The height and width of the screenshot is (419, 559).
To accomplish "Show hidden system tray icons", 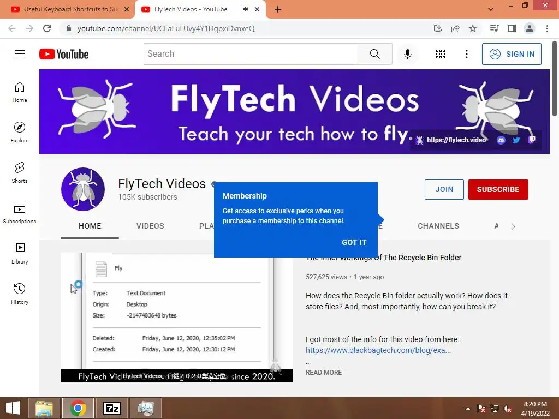I will [x=468, y=409].
